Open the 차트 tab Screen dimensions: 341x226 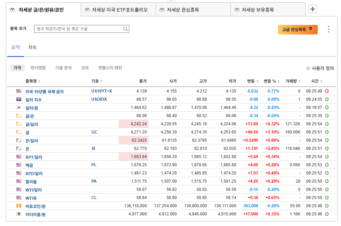pos(32,47)
